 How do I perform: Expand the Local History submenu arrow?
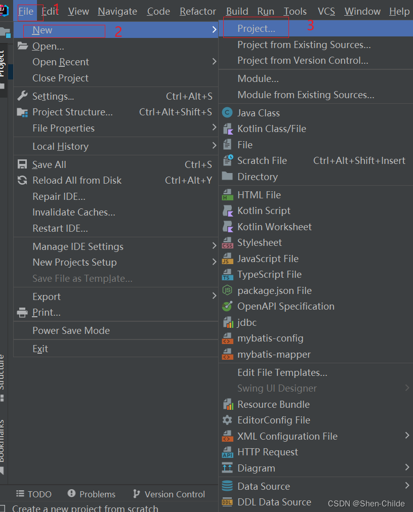pyautogui.click(x=214, y=146)
